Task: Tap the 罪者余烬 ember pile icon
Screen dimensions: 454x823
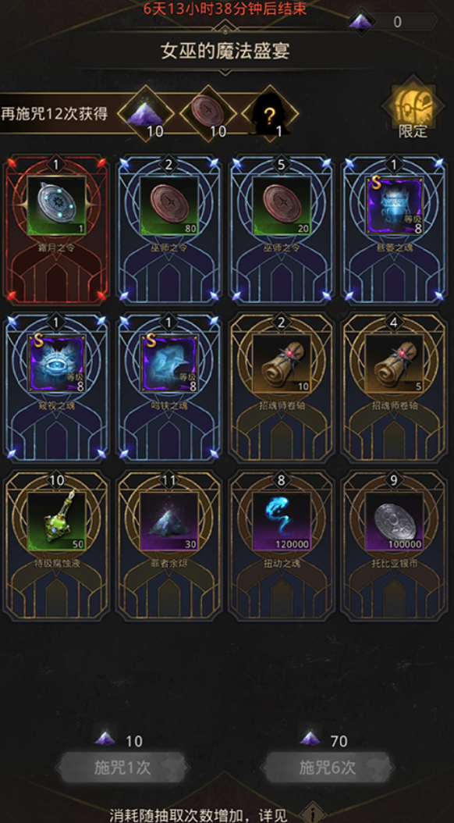Action: click(169, 522)
